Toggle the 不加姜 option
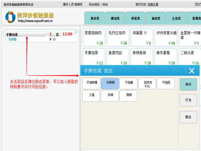The image size is (201, 151). click(x=128, y=83)
